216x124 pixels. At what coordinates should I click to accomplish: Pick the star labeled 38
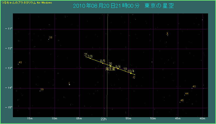(49, 39)
